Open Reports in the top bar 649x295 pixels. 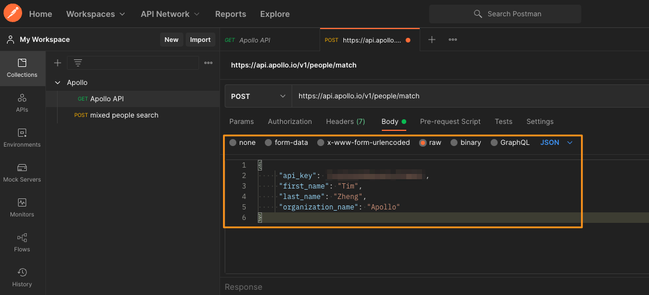[x=230, y=14]
